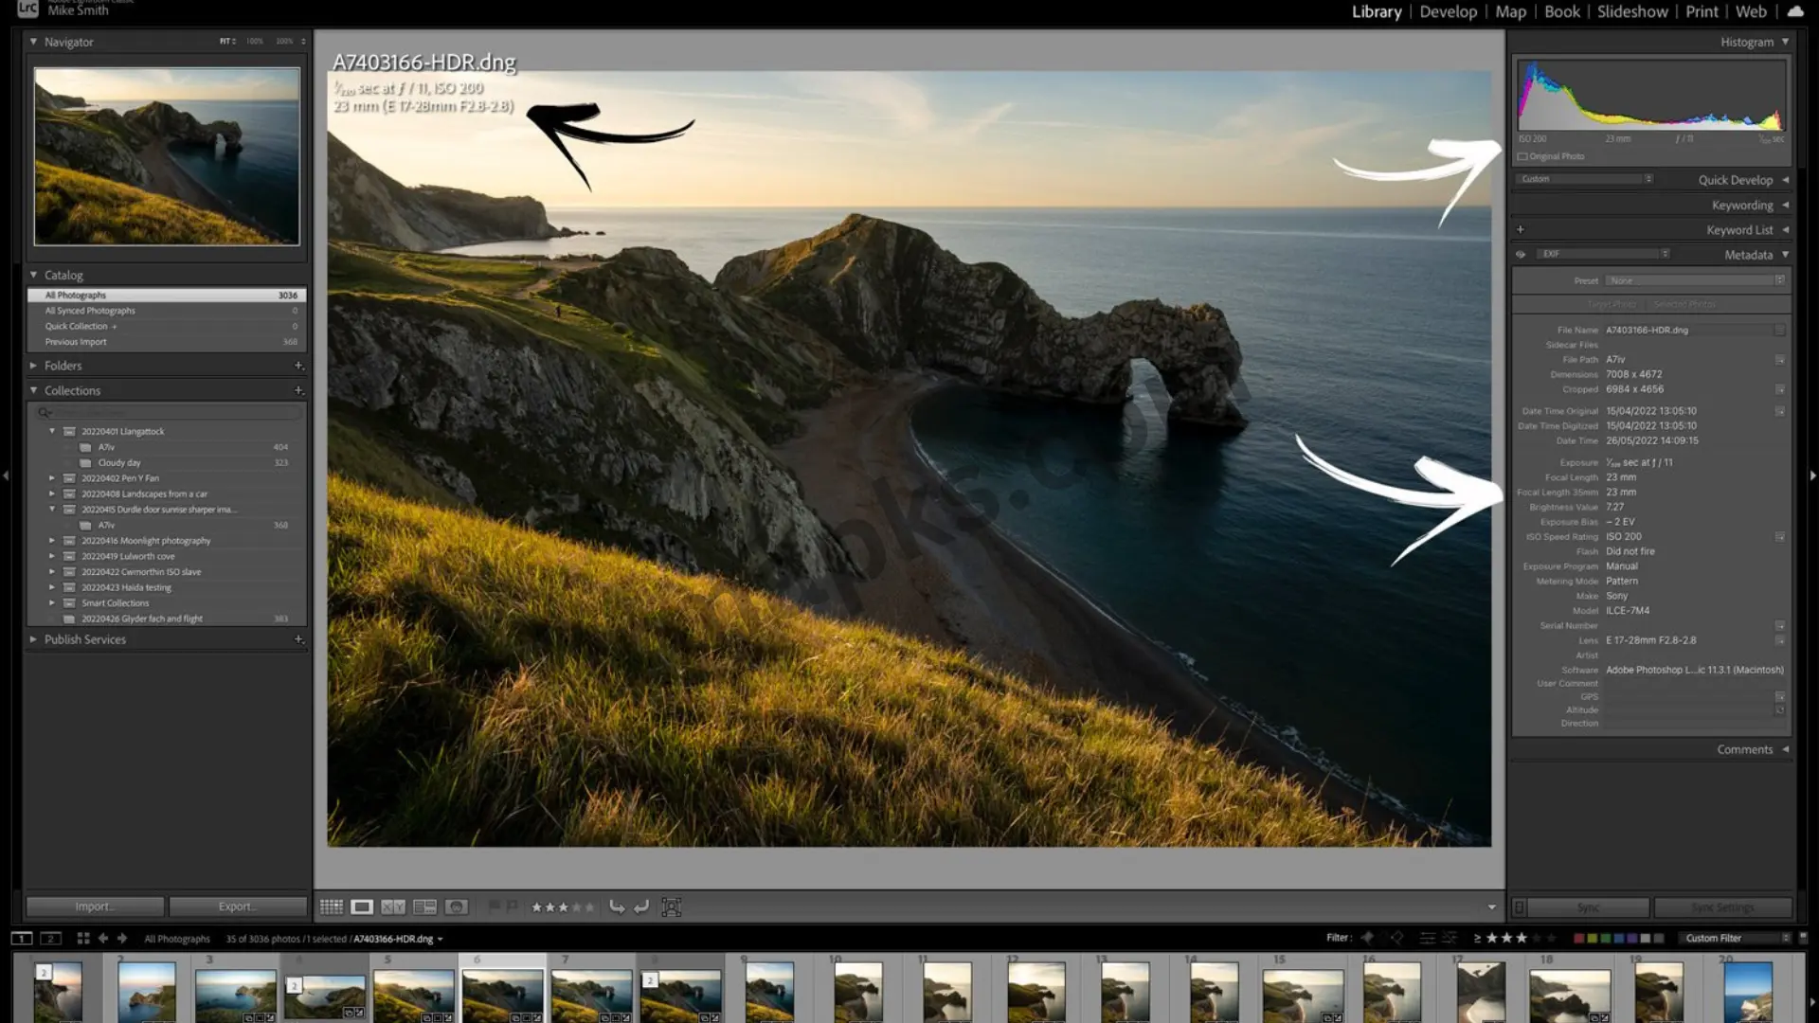Expand 20220402 Pen Y Fan collection set
This screenshot has width=1819, height=1023.
tap(52, 478)
